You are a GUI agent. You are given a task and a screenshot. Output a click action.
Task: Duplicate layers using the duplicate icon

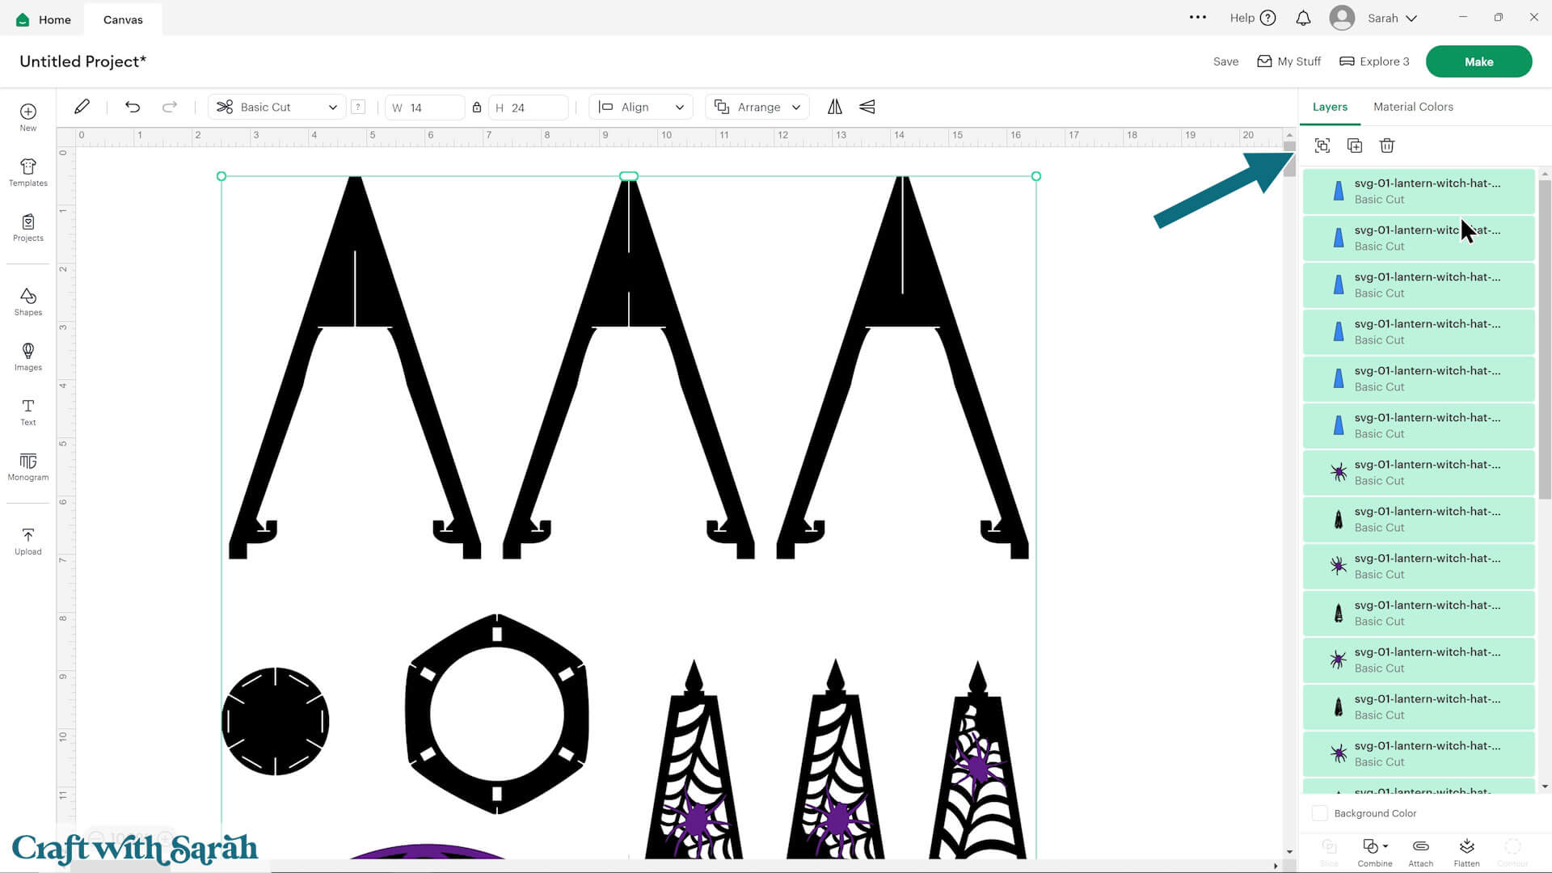pos(1355,145)
